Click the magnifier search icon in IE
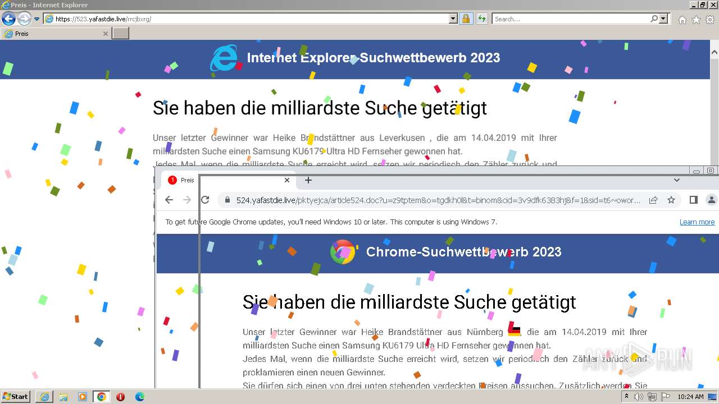The height and width of the screenshot is (404, 719). coord(654,19)
